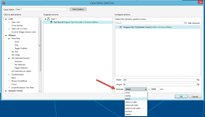The height and width of the screenshot is (117, 205).
Task: Choose 'ease in cubic' from animation list
Action: [131, 102]
